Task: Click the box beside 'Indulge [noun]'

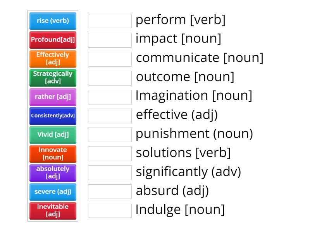Action: (110, 210)
